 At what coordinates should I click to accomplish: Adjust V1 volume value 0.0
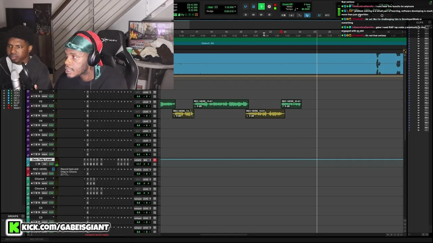[138, 97]
